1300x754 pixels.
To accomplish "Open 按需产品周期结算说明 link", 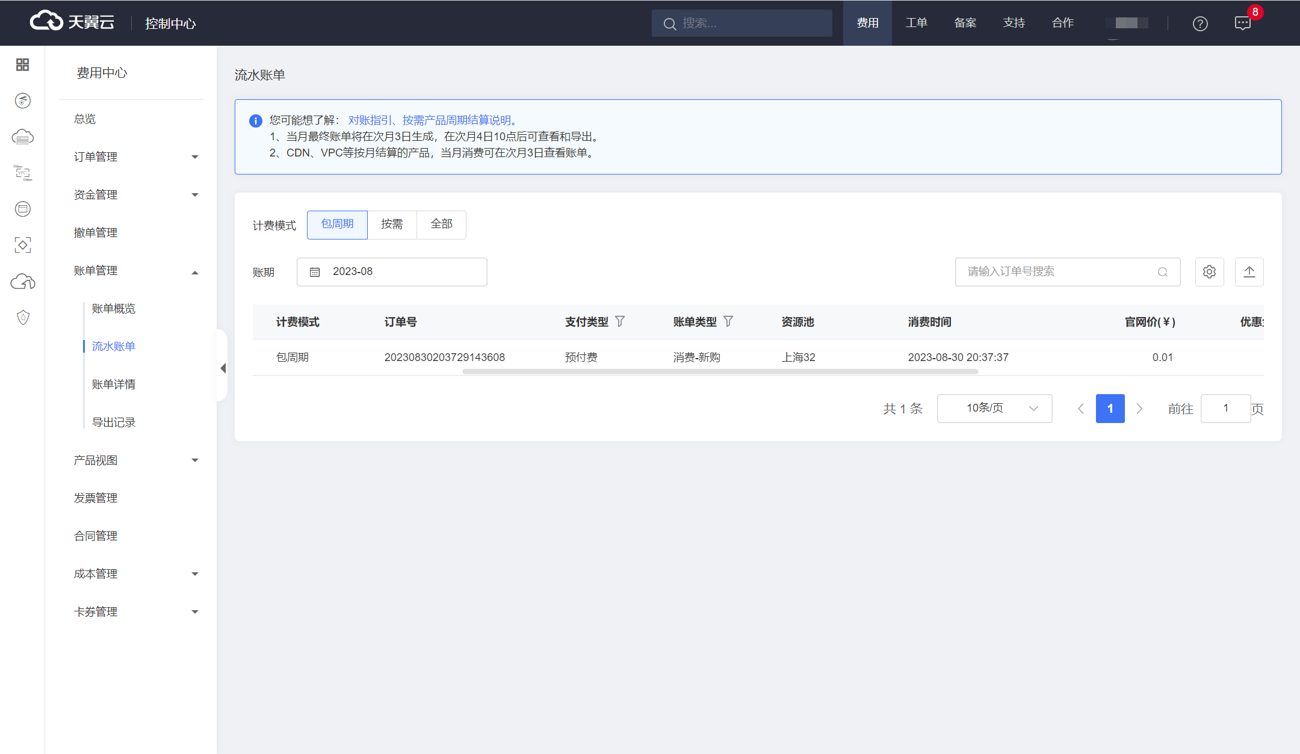I will click(456, 120).
